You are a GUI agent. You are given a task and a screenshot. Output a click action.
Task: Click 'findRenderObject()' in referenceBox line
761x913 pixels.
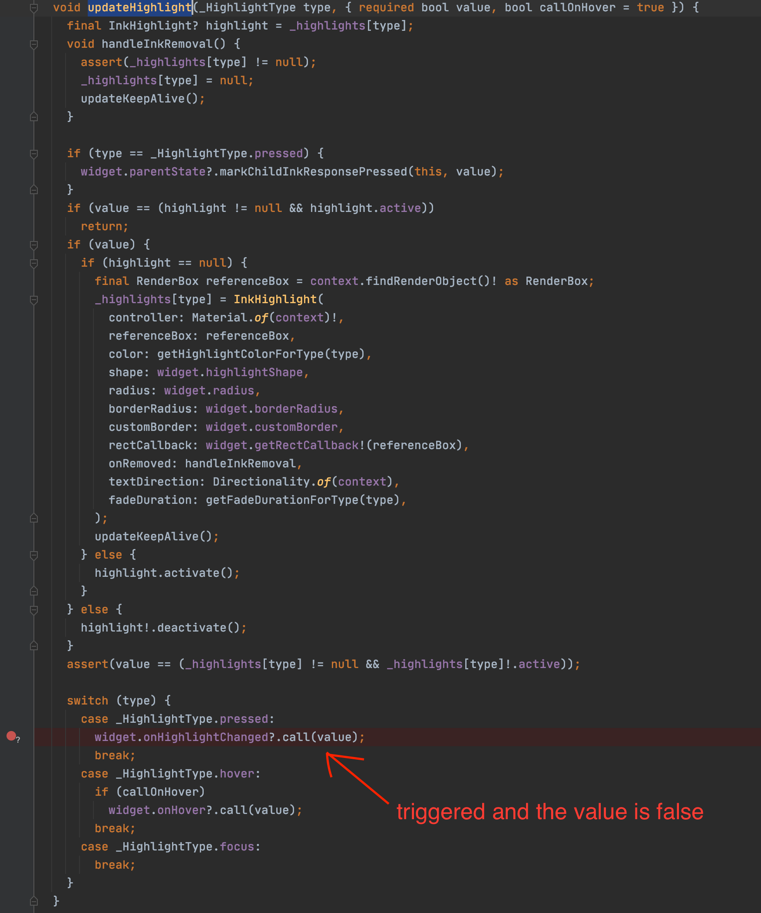tap(428, 281)
